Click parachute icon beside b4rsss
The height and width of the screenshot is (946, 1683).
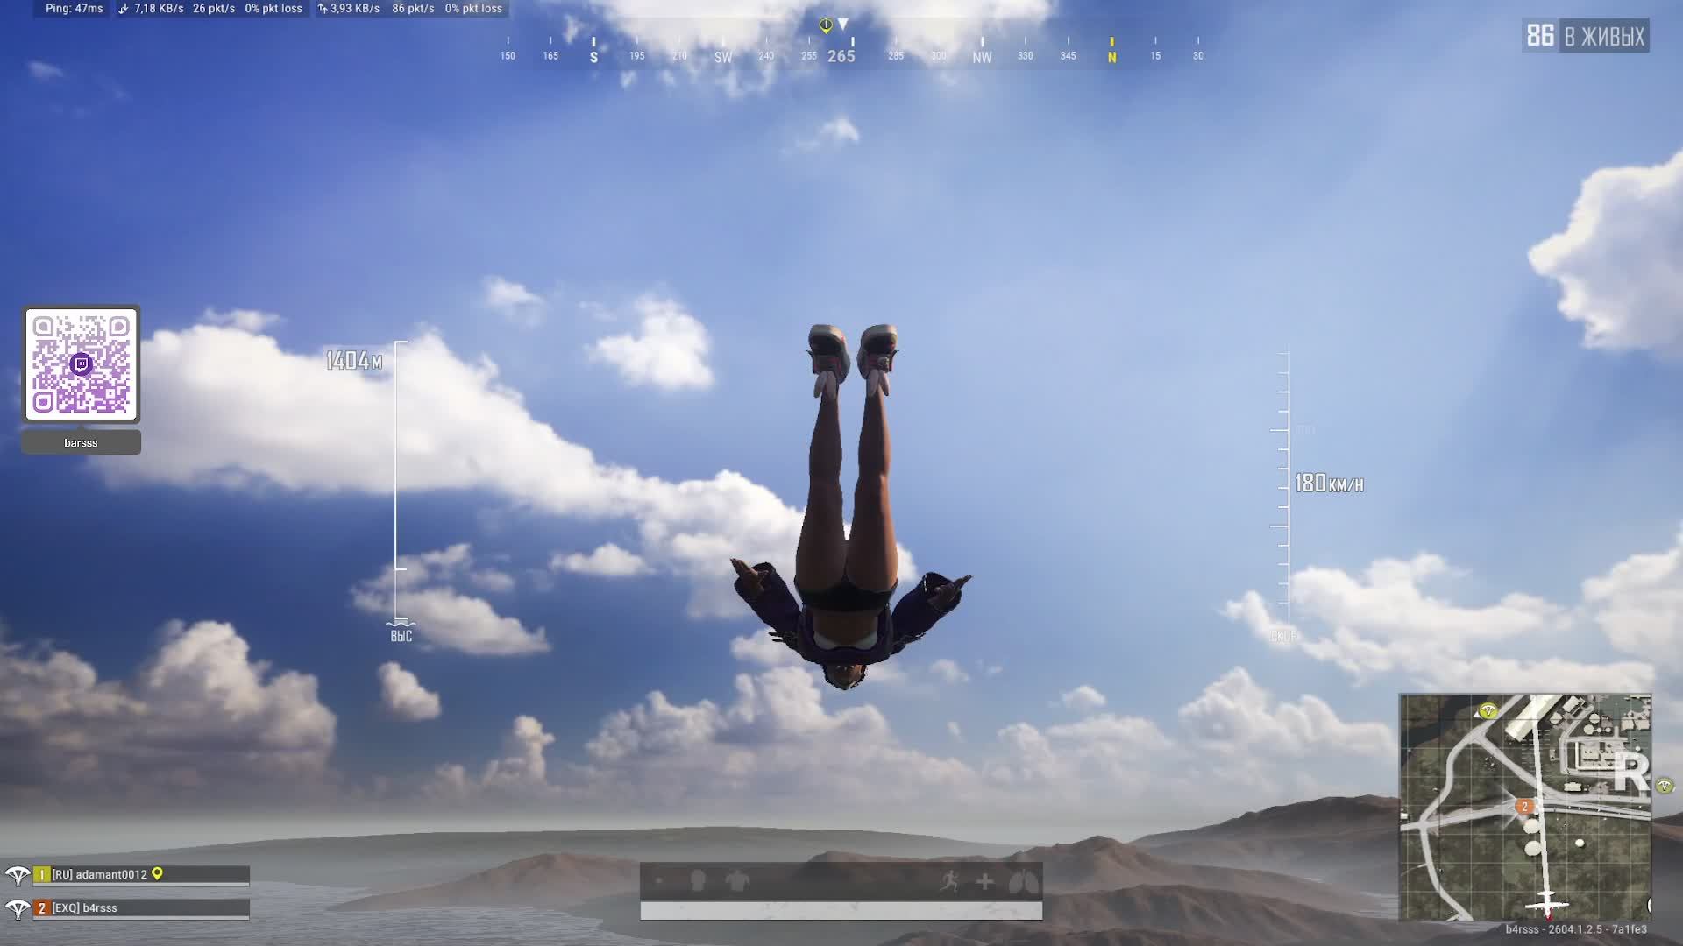17,908
